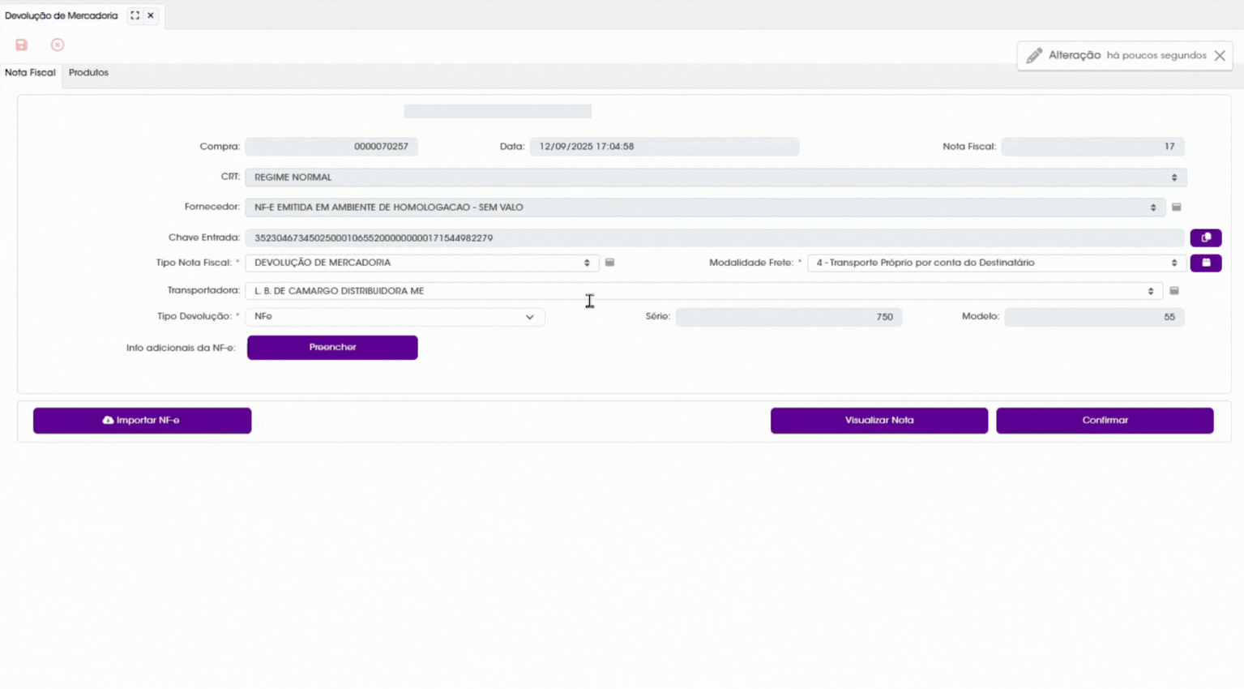Click the fullscreen icon on Devolução de Mercadoria tab
The width and height of the screenshot is (1244, 689).
coord(135,15)
